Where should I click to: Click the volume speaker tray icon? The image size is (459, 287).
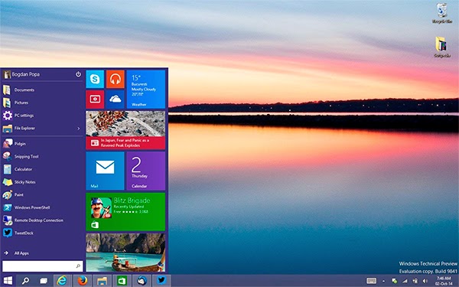click(425, 281)
